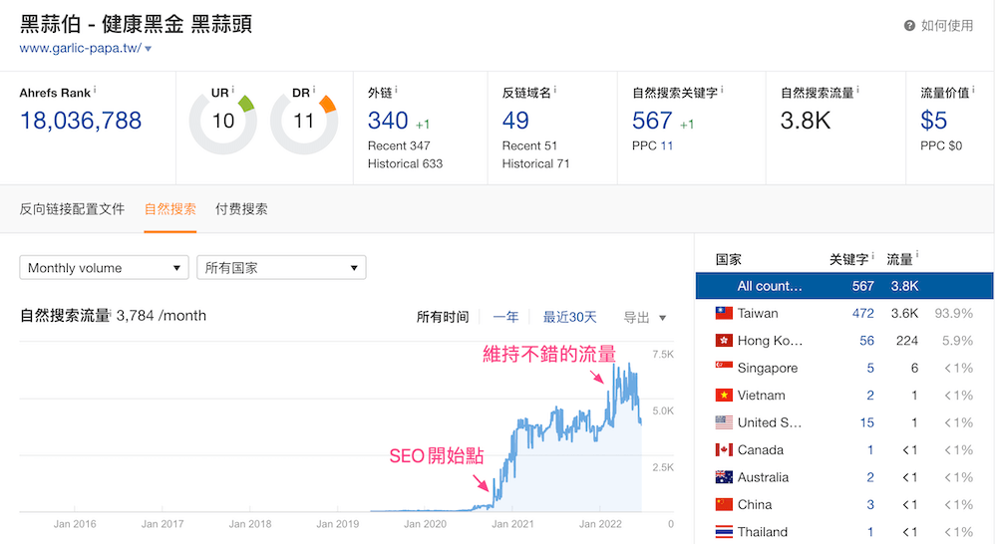Select the 自然搜索 tab
This screenshot has width=997, height=544.
point(169,209)
